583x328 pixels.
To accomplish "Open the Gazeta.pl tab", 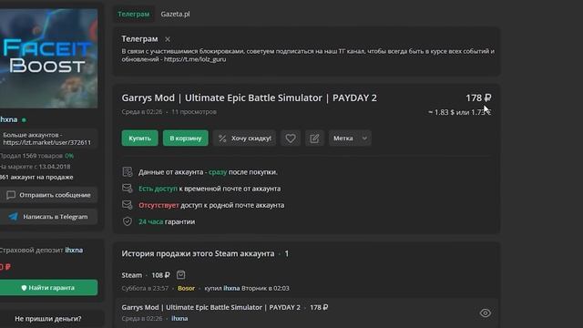I will (x=175, y=15).
